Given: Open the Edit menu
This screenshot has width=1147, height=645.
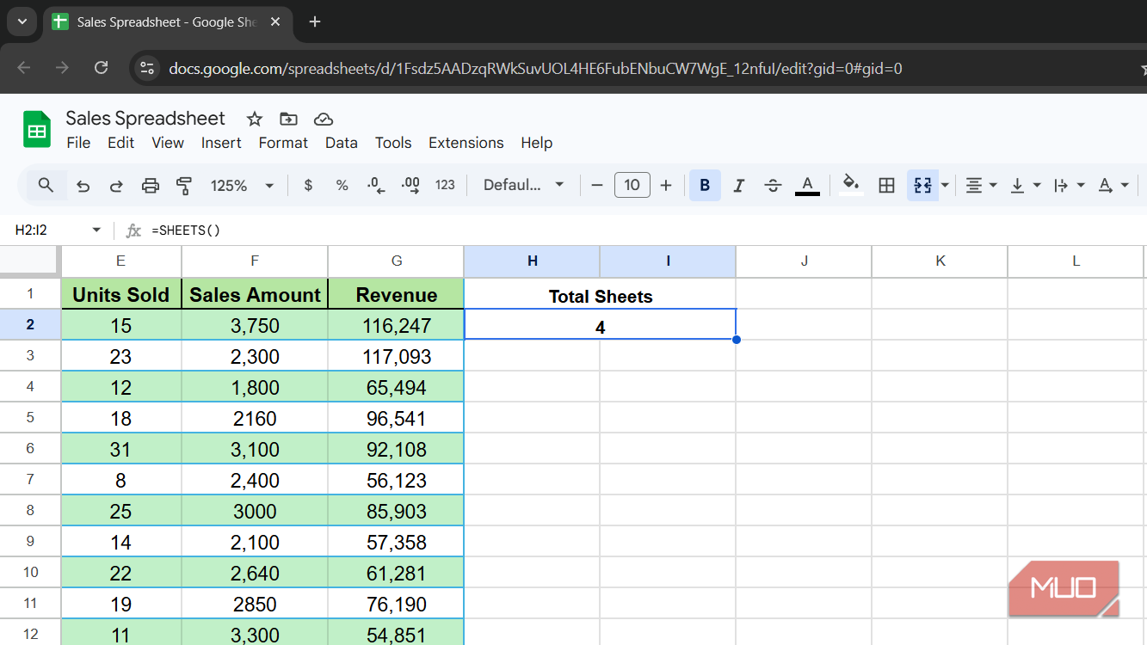Looking at the screenshot, I should [120, 143].
